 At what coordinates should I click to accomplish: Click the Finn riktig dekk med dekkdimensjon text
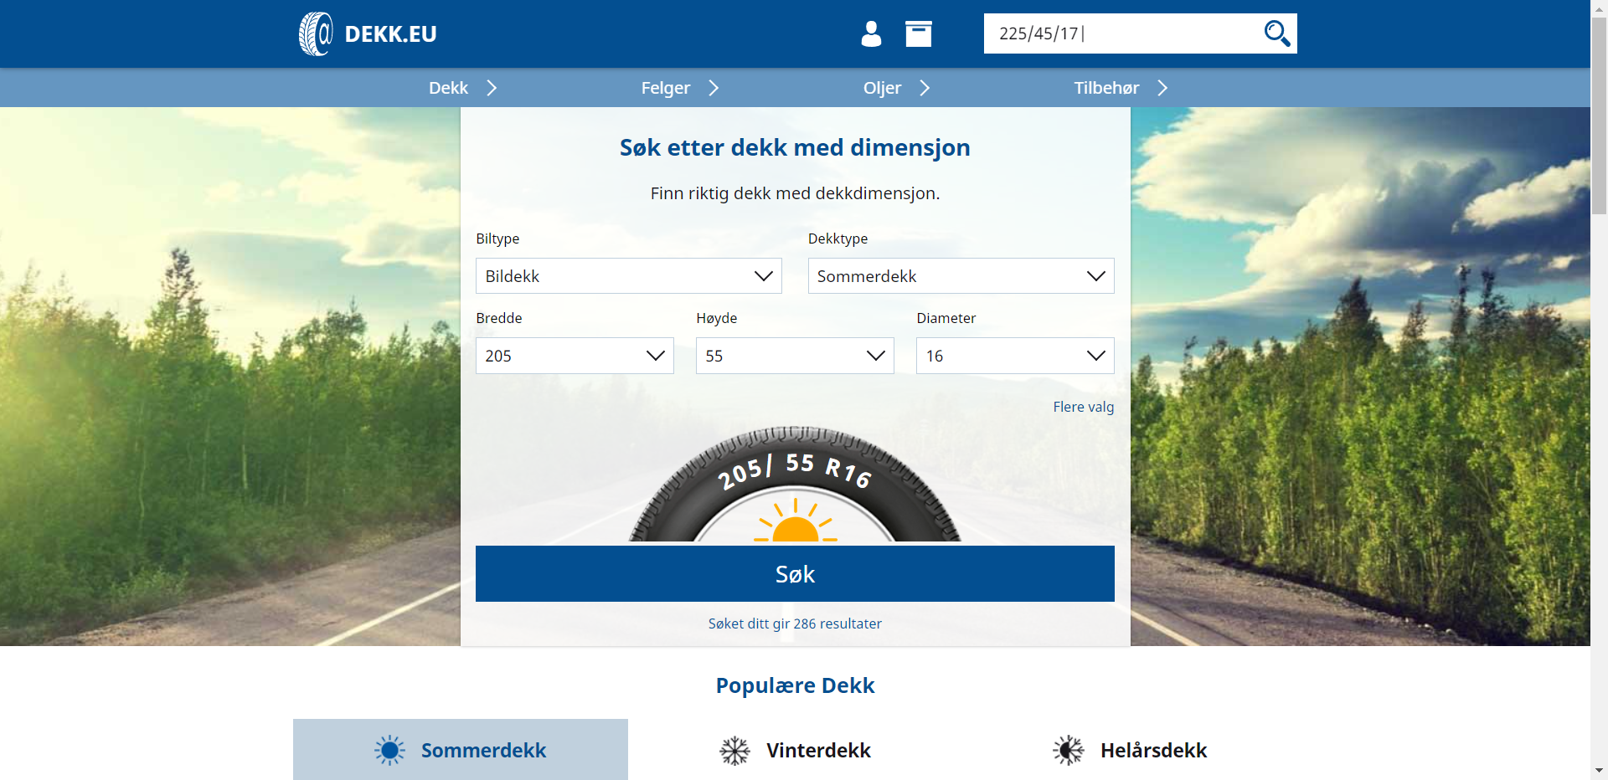pyautogui.click(x=795, y=193)
